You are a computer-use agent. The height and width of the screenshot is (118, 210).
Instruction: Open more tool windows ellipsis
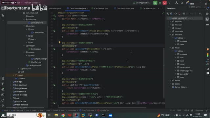[3, 21]
